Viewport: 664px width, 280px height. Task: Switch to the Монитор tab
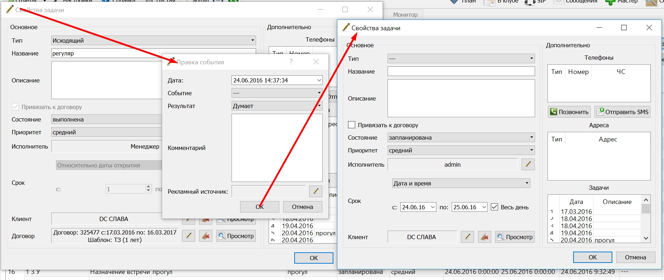tap(405, 15)
